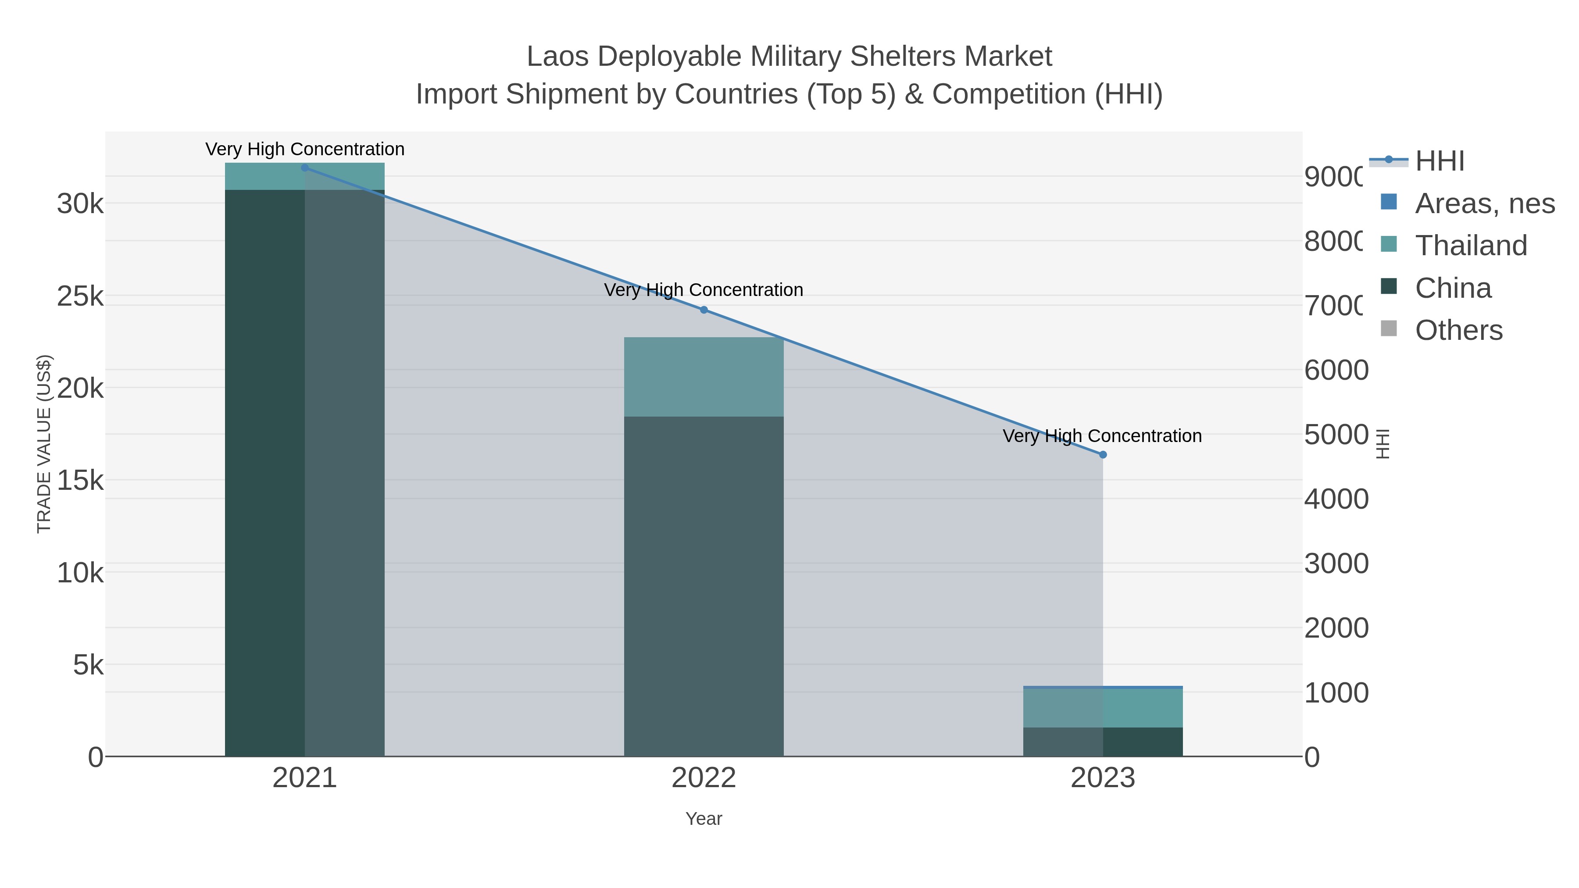Click the 2022 Thailand bar segment
The width and height of the screenshot is (1579, 888).
pyautogui.click(x=704, y=377)
